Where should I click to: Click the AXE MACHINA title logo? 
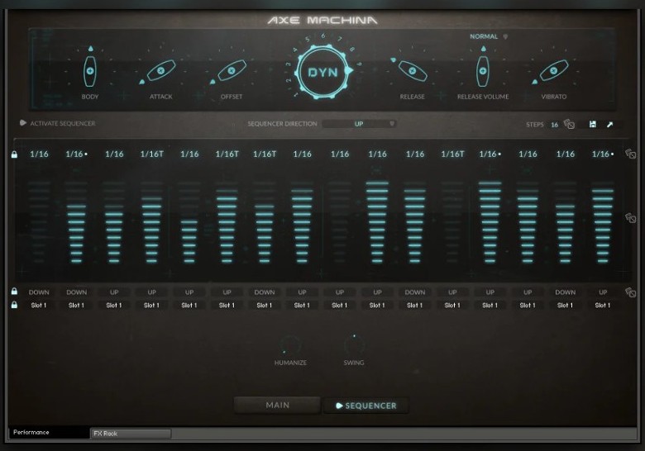[322, 20]
